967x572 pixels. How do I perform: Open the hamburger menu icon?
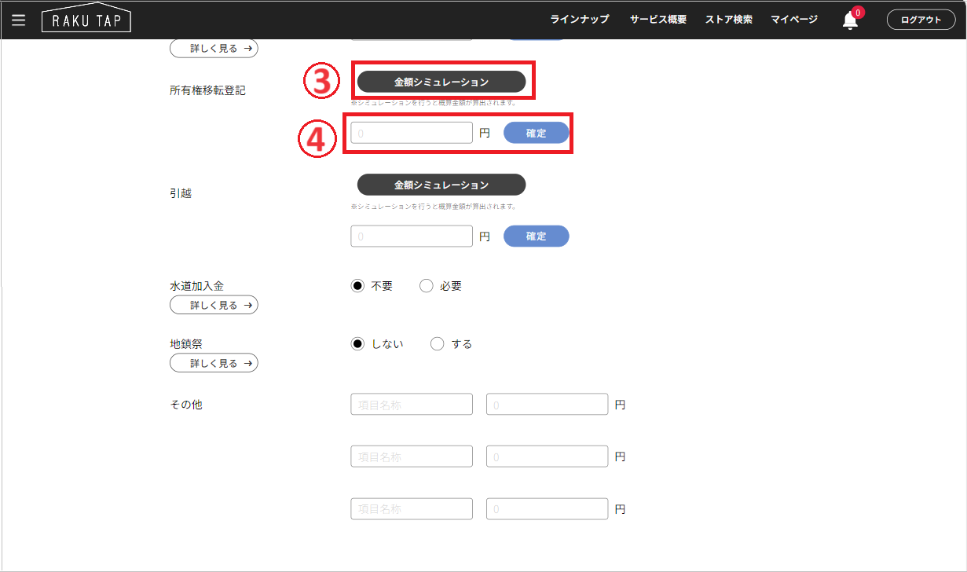(x=18, y=20)
